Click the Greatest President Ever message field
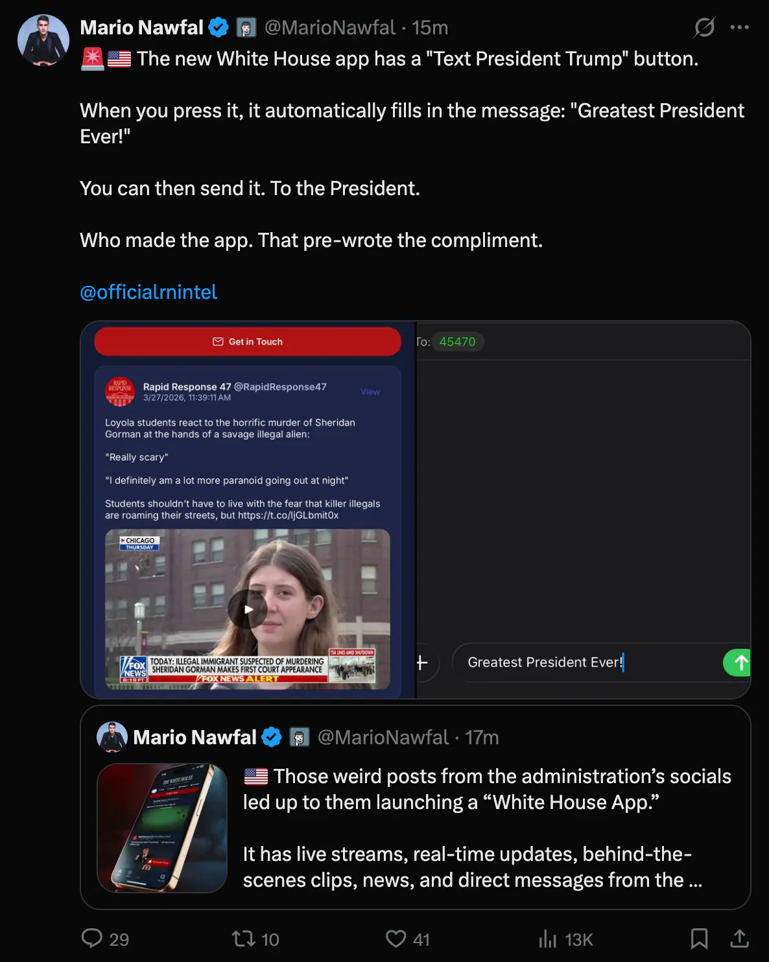769x962 pixels. tap(584, 663)
